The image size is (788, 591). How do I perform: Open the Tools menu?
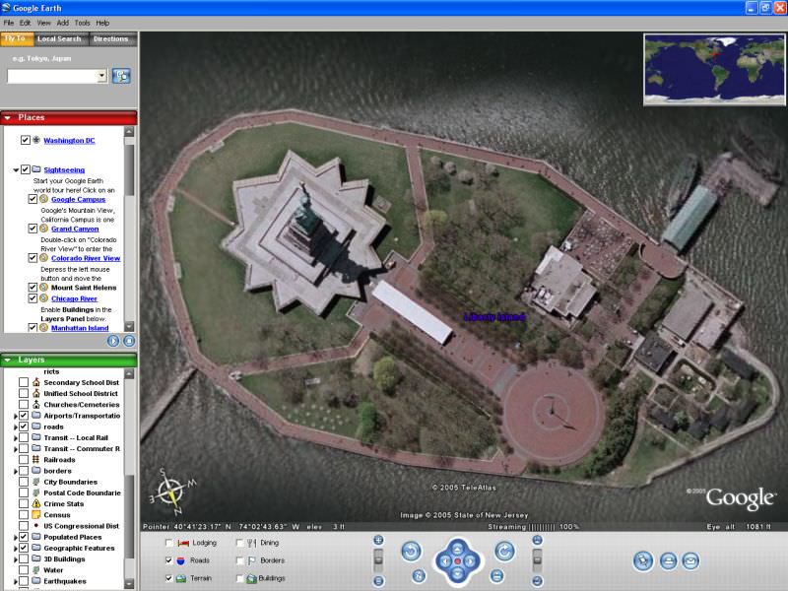coord(82,23)
